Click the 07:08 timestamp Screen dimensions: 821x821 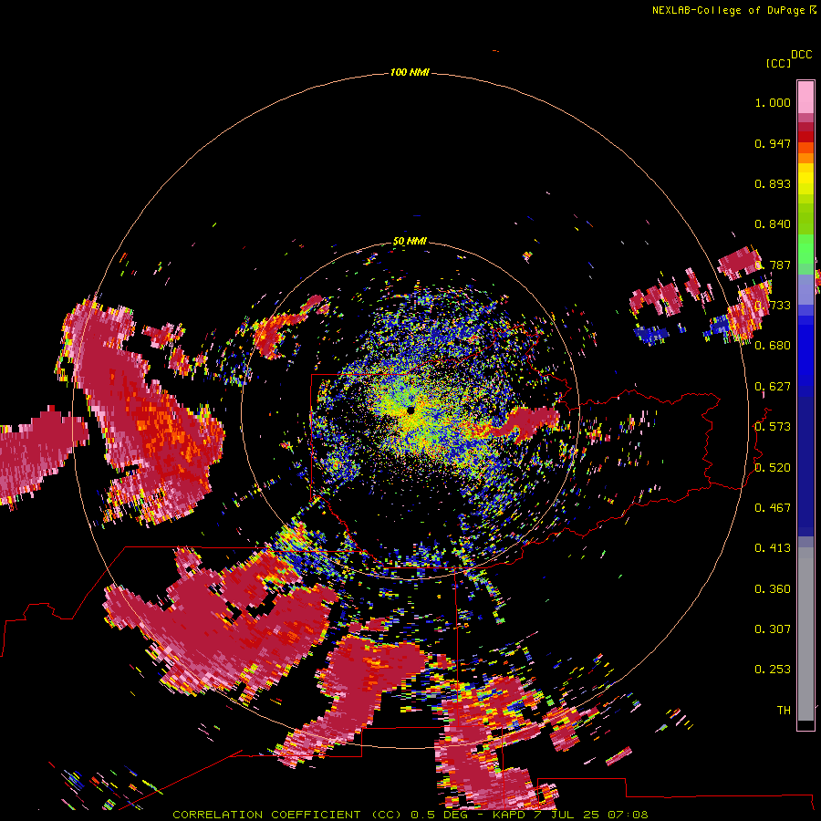tap(628, 815)
